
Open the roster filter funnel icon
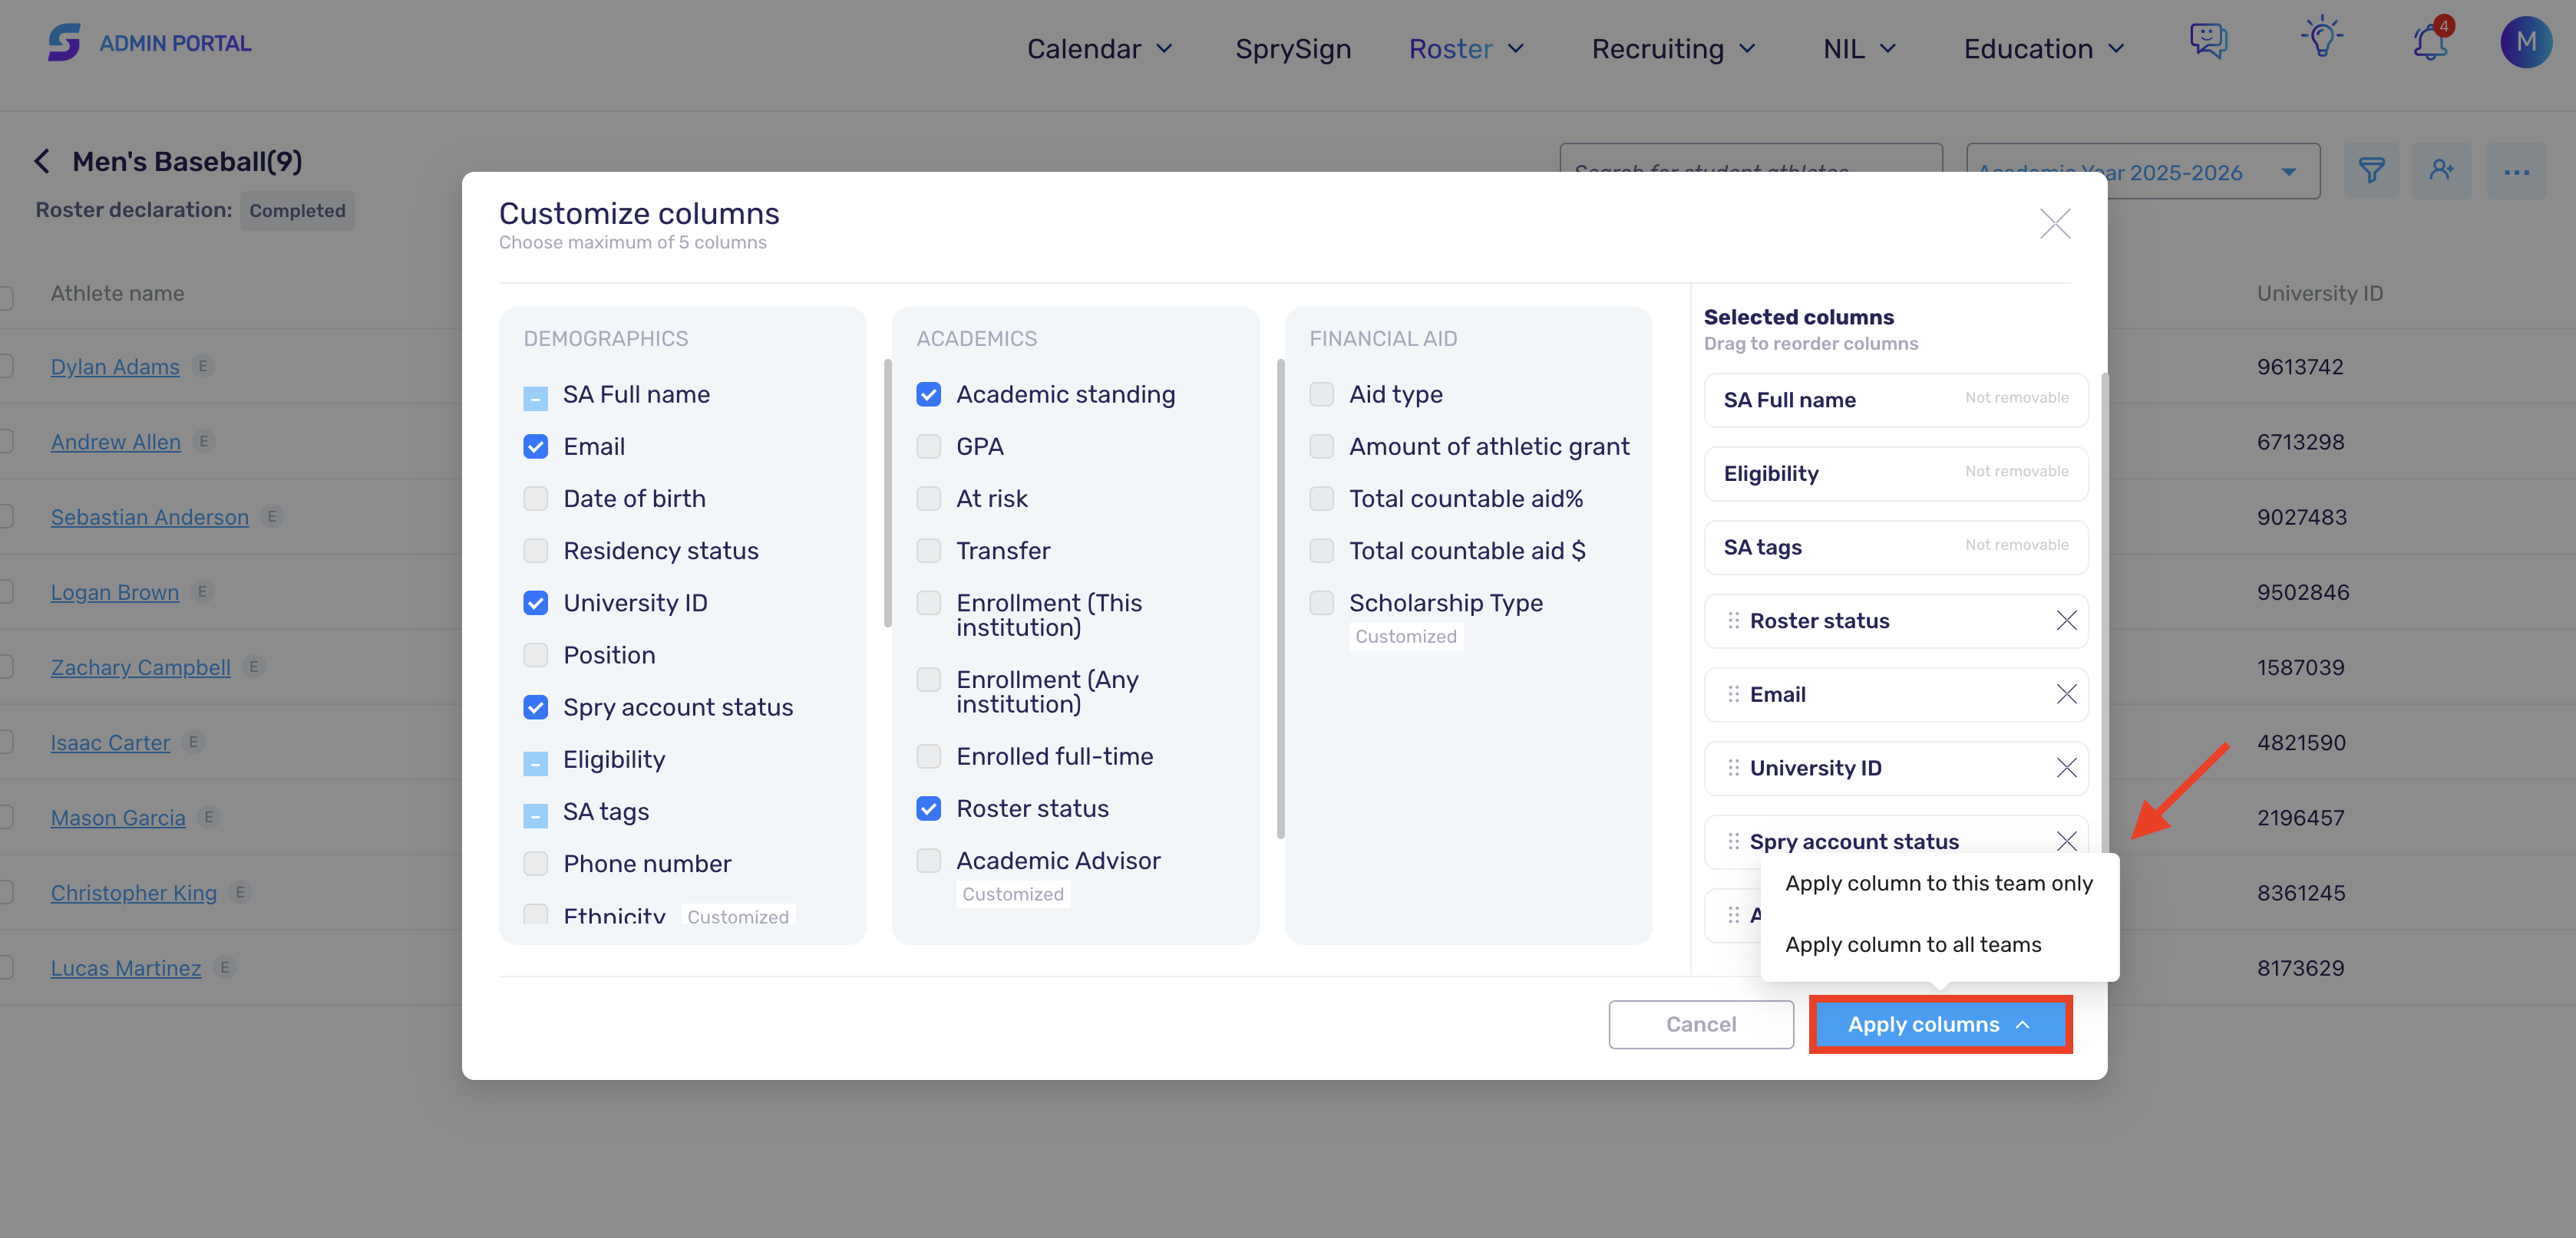point(2371,171)
